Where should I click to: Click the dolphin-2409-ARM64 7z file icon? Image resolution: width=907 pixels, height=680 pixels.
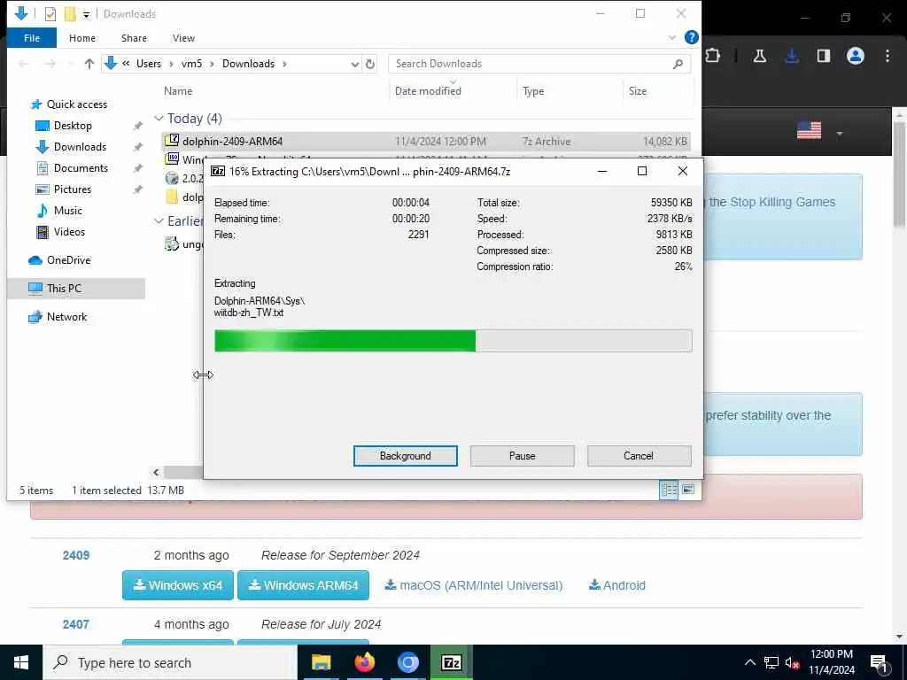point(172,141)
